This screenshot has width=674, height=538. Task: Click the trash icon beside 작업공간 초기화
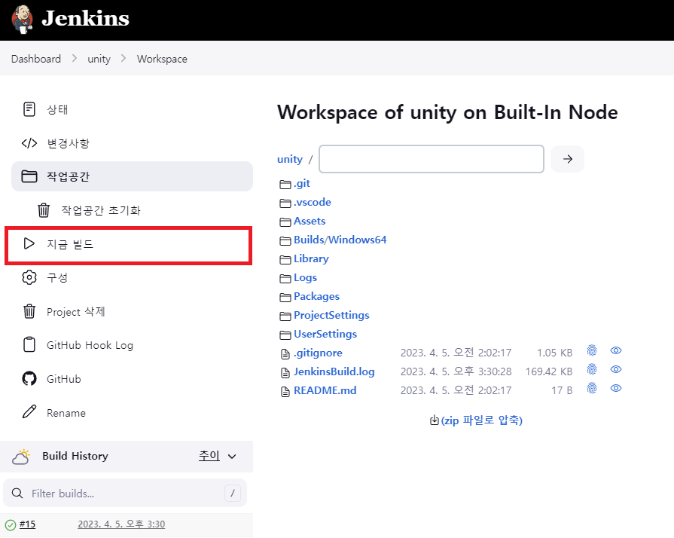tap(44, 210)
